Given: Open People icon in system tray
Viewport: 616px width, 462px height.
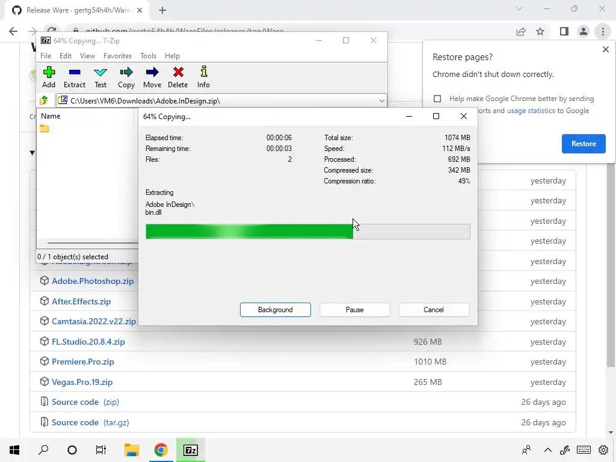Looking at the screenshot, I should pos(526,450).
